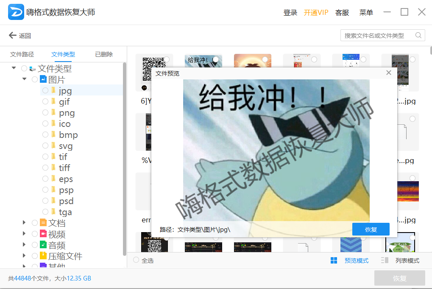
Task: Click the 压缩文件 category icon
Action: [x=43, y=255]
